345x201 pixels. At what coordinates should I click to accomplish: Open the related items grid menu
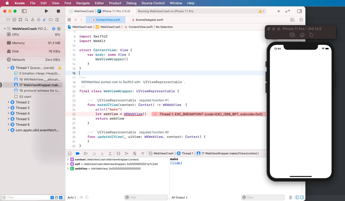(69, 20)
